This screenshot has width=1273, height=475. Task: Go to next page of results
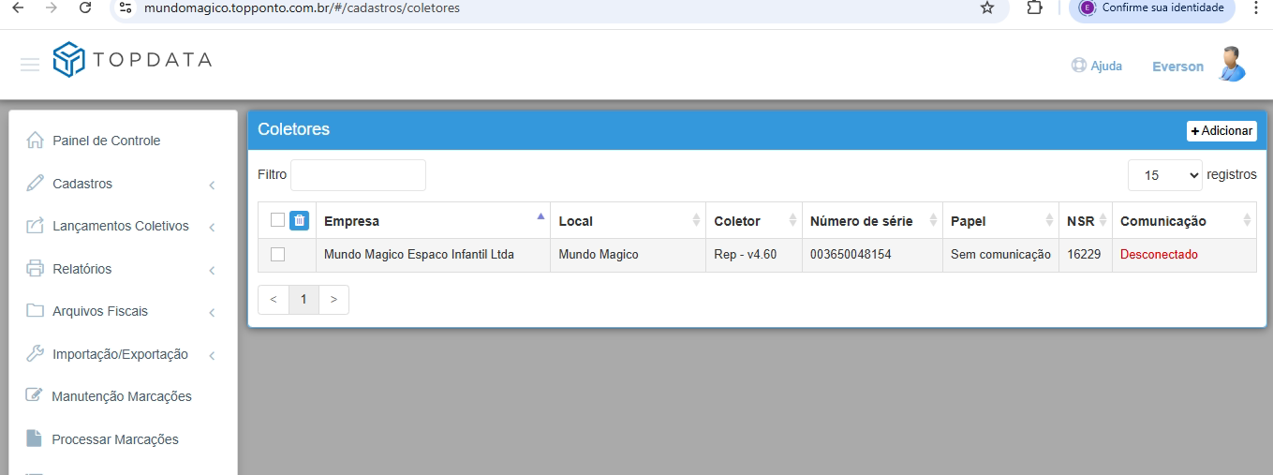pos(333,300)
